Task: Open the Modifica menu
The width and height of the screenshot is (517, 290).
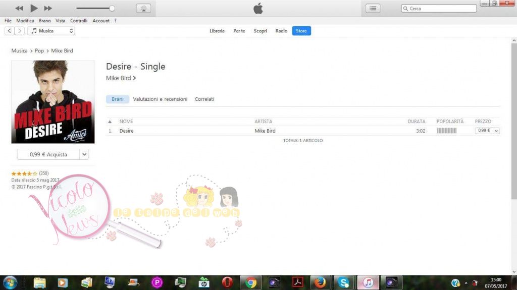Action: pyautogui.click(x=25, y=21)
